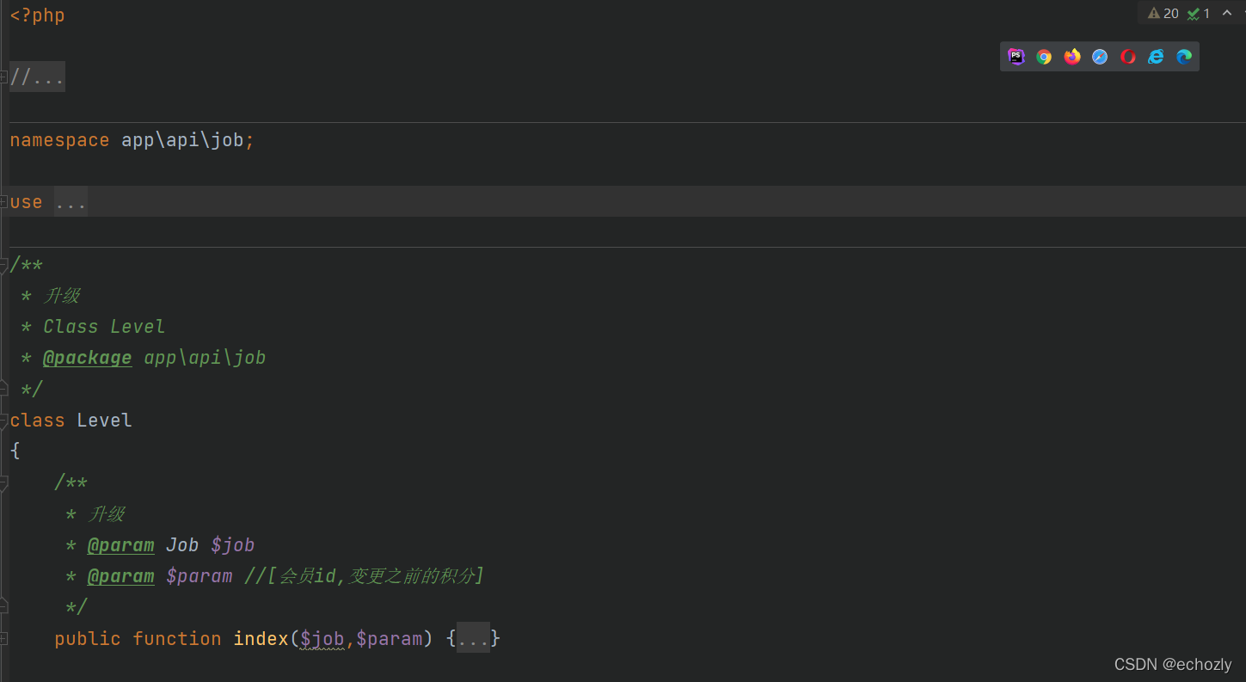Click the underlined $job parameter
1246x682 pixels.
point(322,638)
